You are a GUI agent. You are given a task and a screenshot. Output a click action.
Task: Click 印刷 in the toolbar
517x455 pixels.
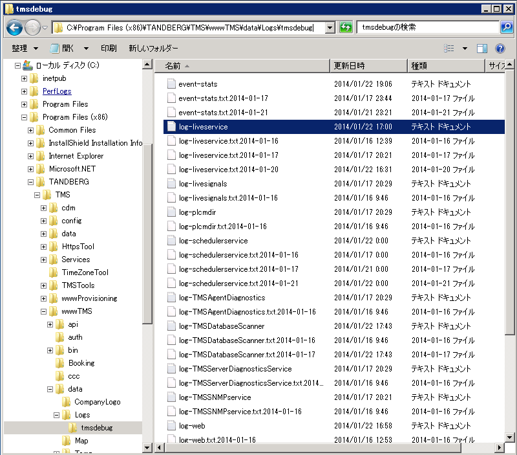tap(109, 49)
